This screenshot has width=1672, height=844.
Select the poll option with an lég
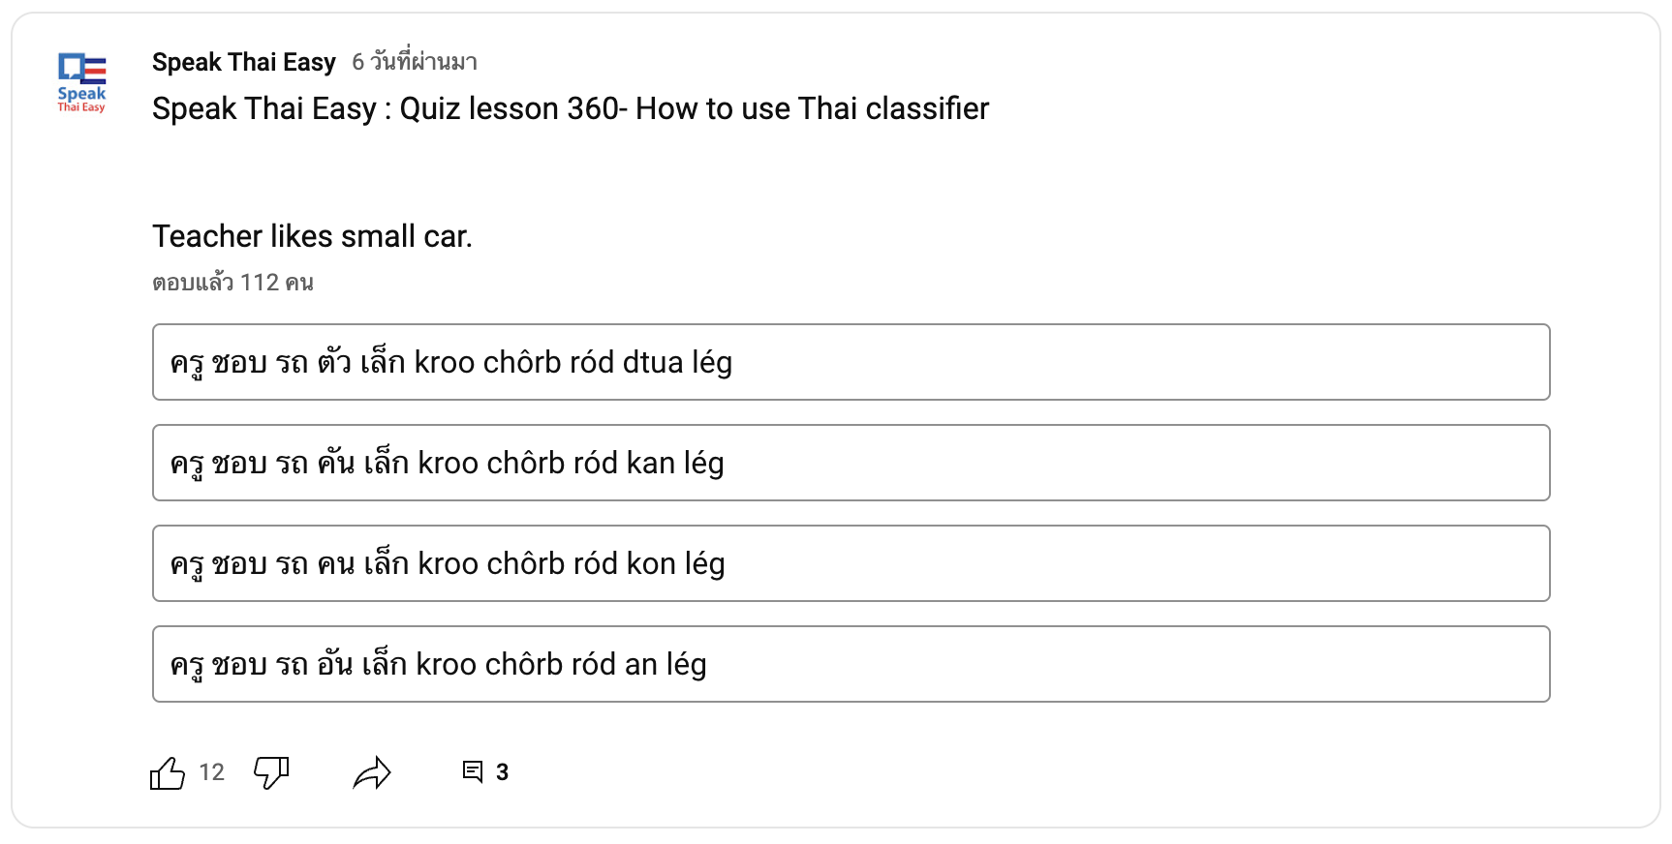851,664
